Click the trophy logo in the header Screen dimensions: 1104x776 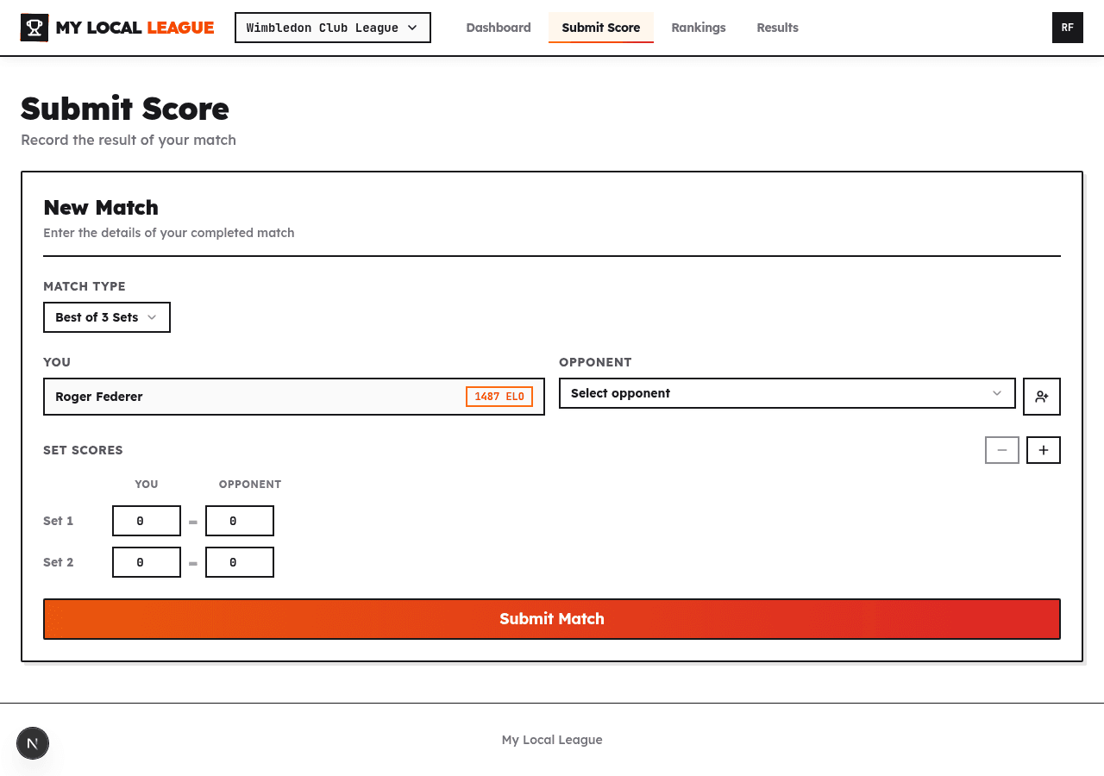click(x=33, y=27)
